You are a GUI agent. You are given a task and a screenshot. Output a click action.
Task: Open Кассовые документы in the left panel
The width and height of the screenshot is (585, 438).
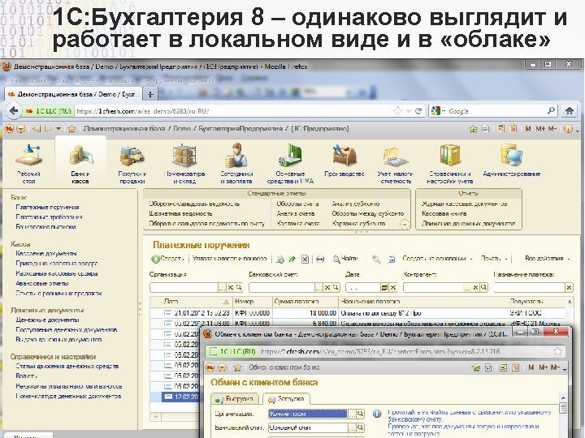coord(46,254)
